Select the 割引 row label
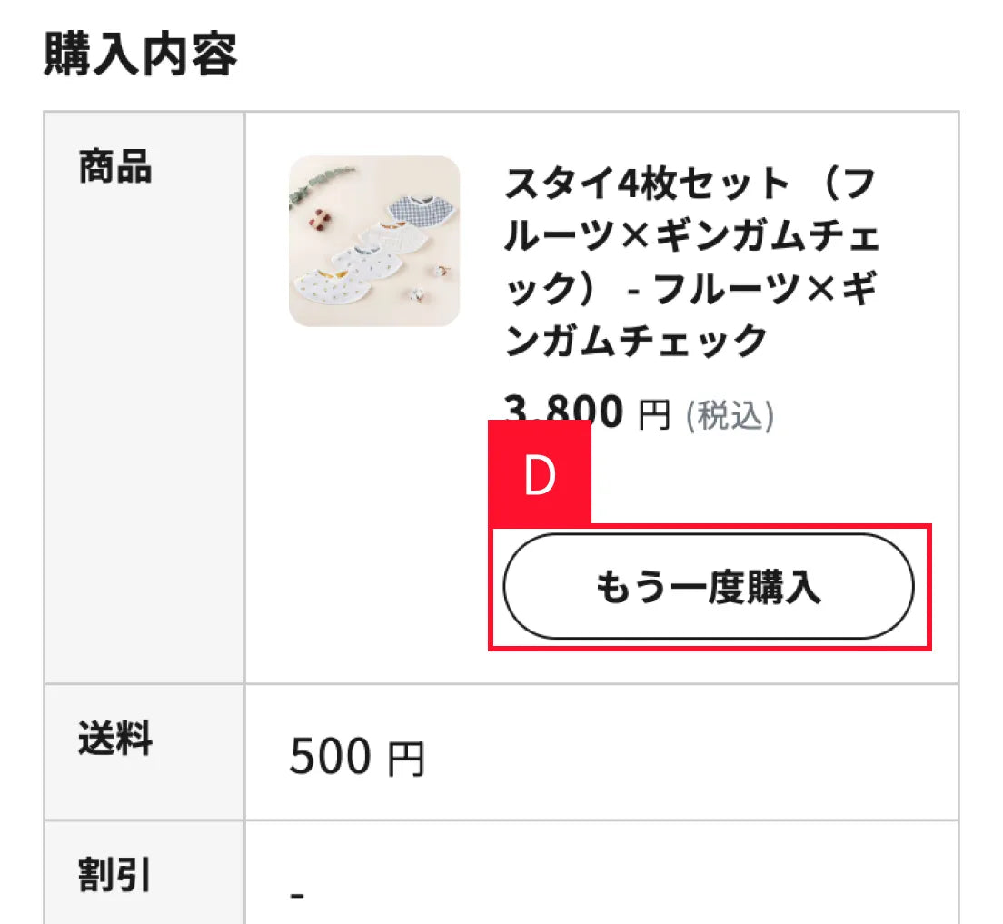Image resolution: width=1003 pixels, height=924 pixels. pos(114,875)
